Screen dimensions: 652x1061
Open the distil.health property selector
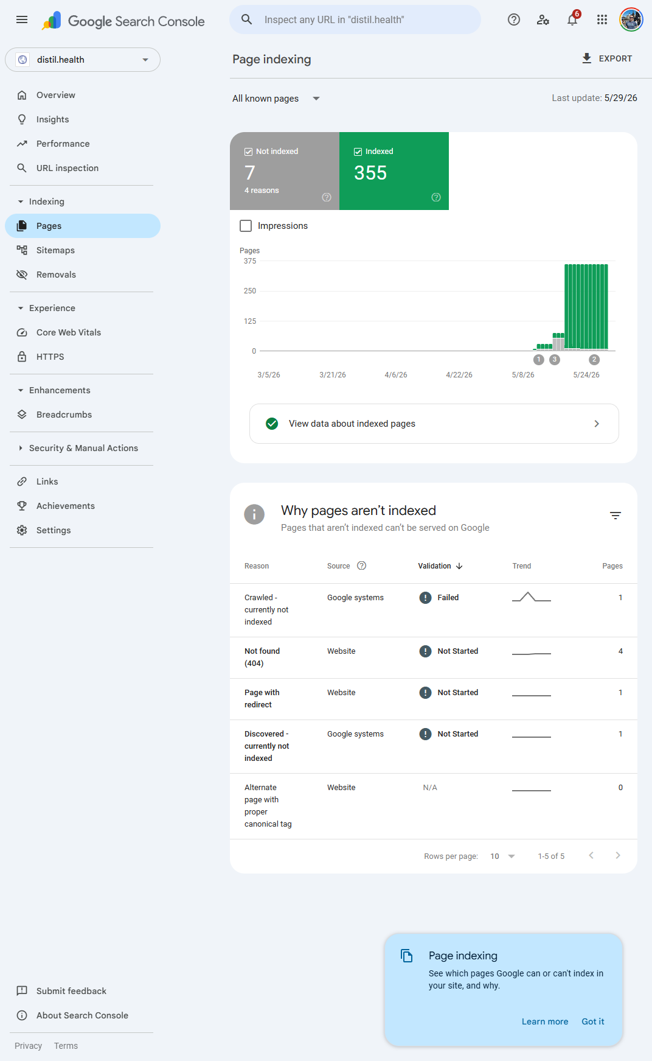click(83, 60)
